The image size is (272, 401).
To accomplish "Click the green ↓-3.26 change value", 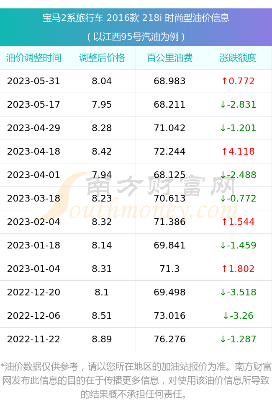I will pyautogui.click(x=238, y=316).
